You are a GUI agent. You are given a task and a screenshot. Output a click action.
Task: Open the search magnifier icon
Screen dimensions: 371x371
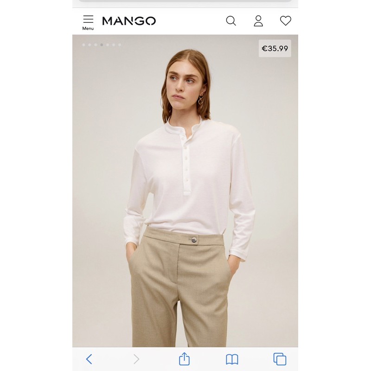click(231, 21)
